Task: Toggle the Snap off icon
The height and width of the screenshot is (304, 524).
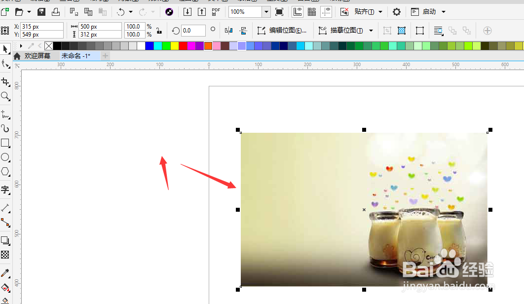Action: [344, 12]
